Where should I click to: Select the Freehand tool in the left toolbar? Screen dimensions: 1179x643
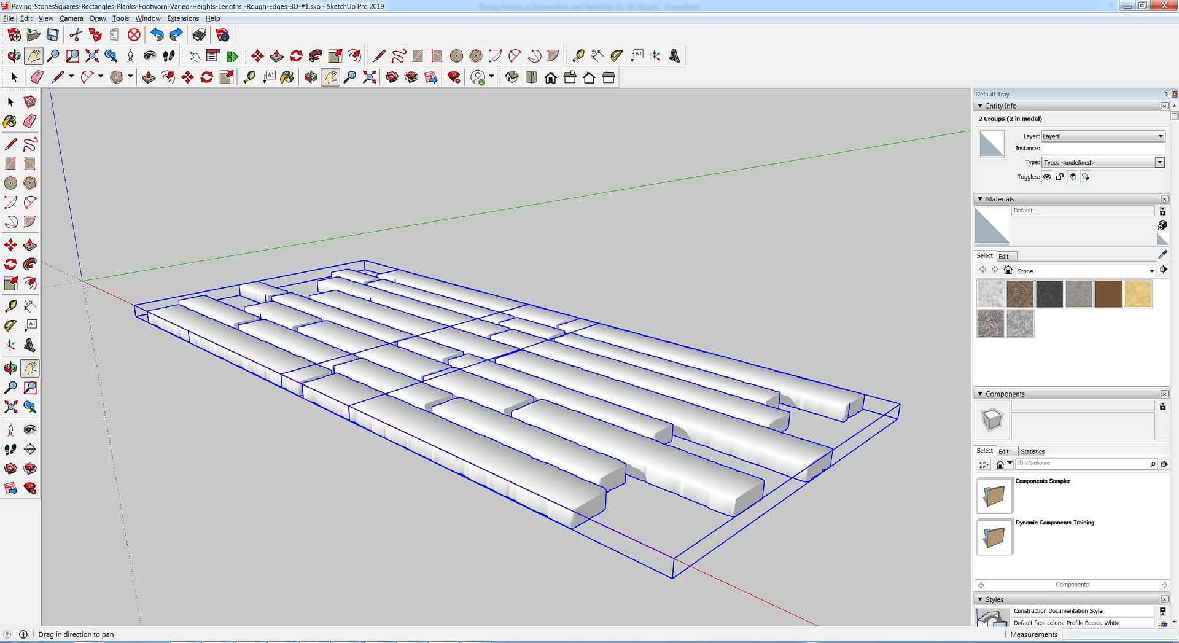(x=30, y=145)
